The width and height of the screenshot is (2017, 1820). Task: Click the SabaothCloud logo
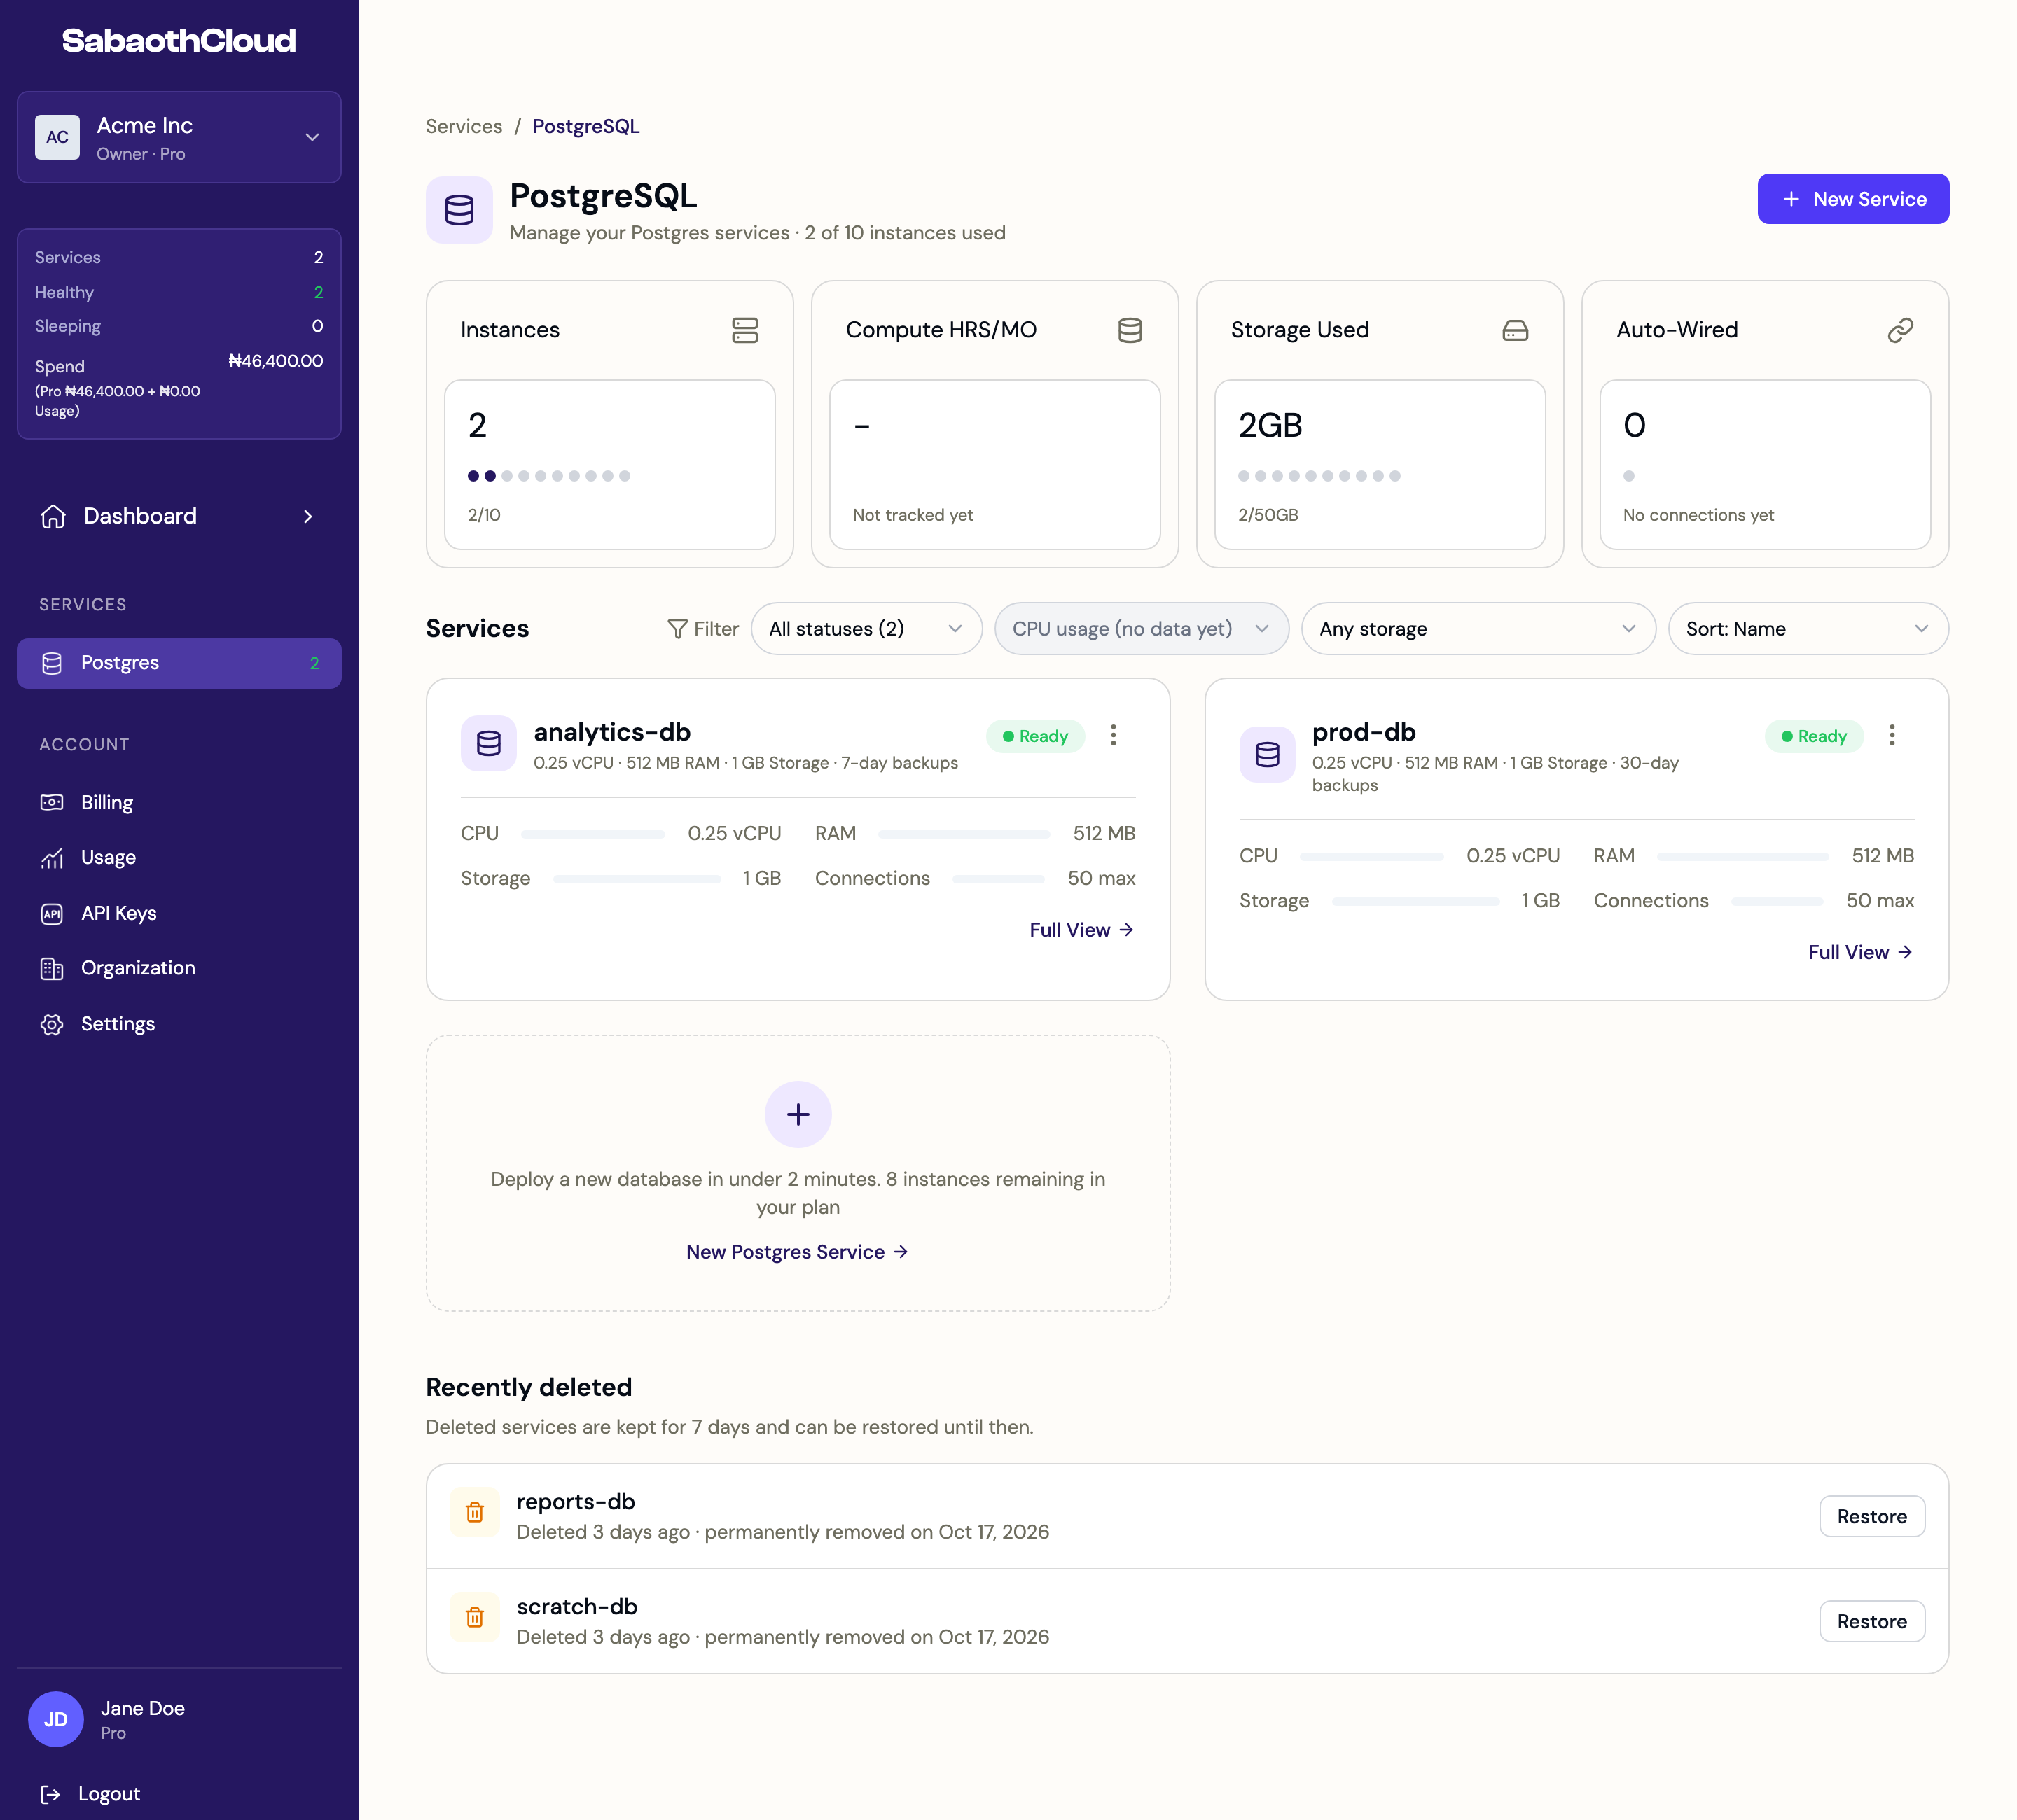point(179,40)
